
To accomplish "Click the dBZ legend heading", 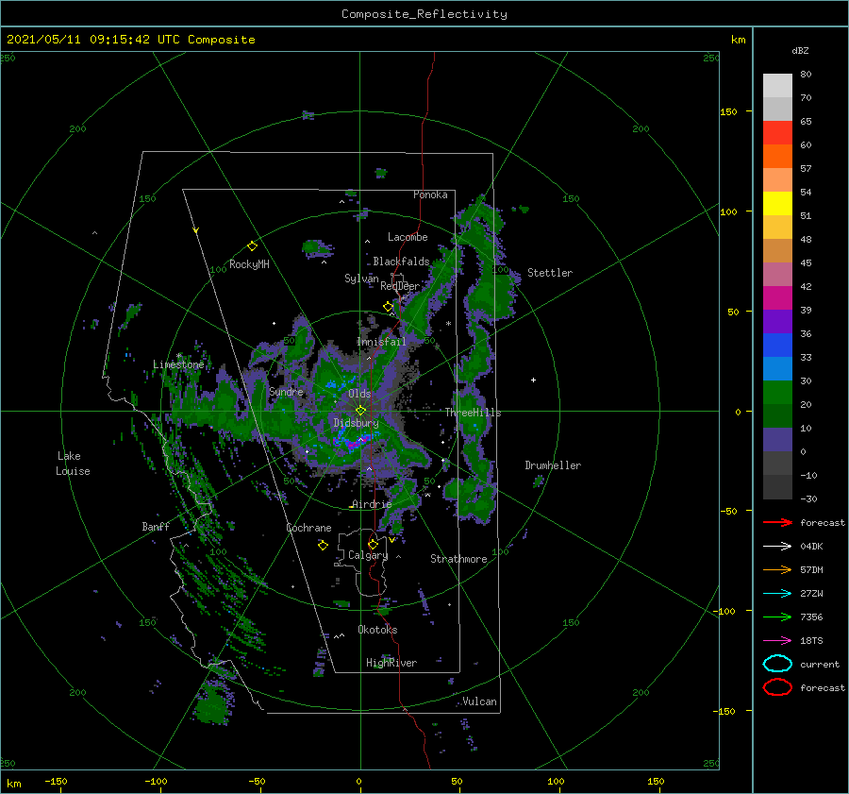I will (x=800, y=50).
